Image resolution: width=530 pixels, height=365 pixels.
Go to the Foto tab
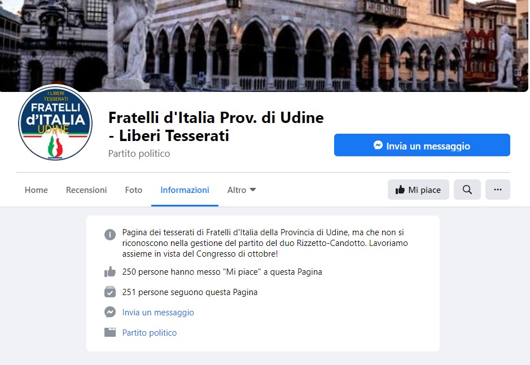pos(134,190)
